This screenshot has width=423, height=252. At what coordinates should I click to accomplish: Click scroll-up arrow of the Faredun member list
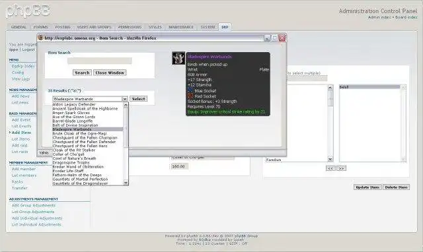tap(330, 88)
